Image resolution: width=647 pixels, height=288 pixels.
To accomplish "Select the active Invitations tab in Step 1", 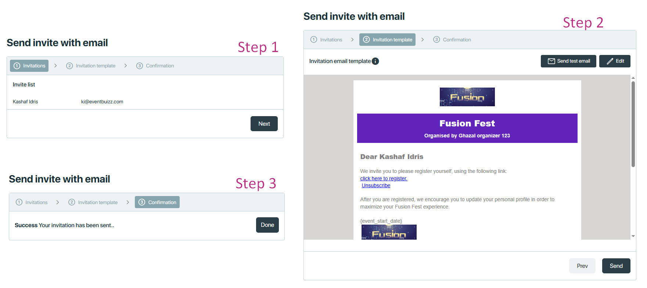I will pyautogui.click(x=29, y=66).
